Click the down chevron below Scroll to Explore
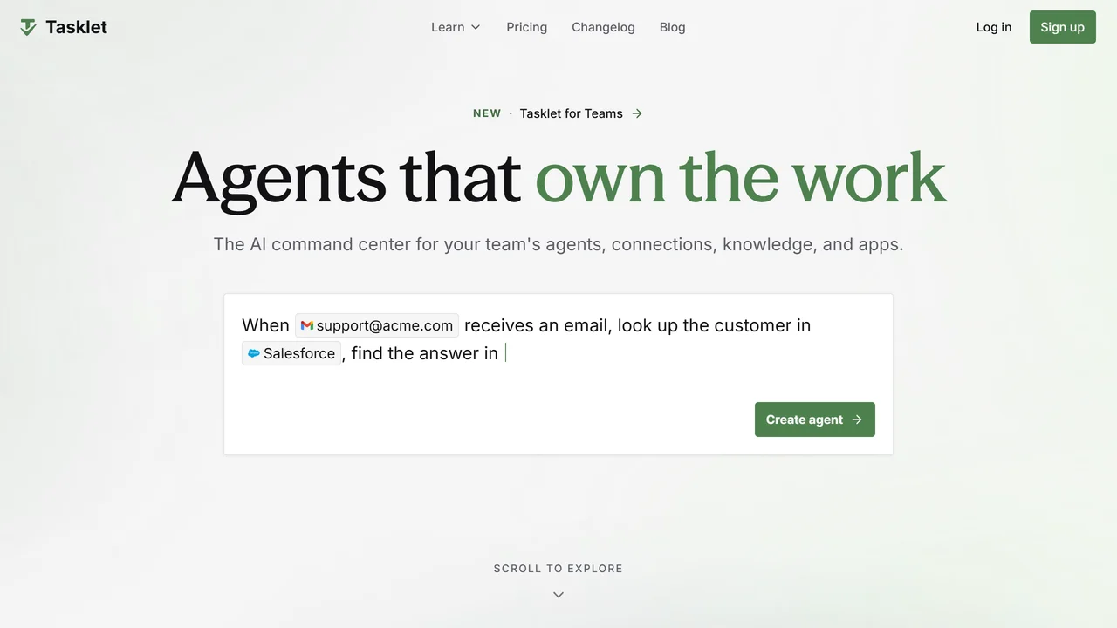 coord(558,595)
